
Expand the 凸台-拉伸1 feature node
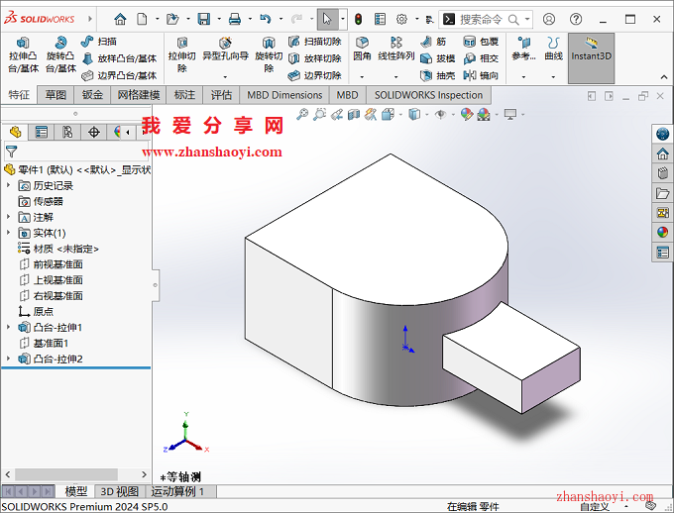[x=9, y=327]
